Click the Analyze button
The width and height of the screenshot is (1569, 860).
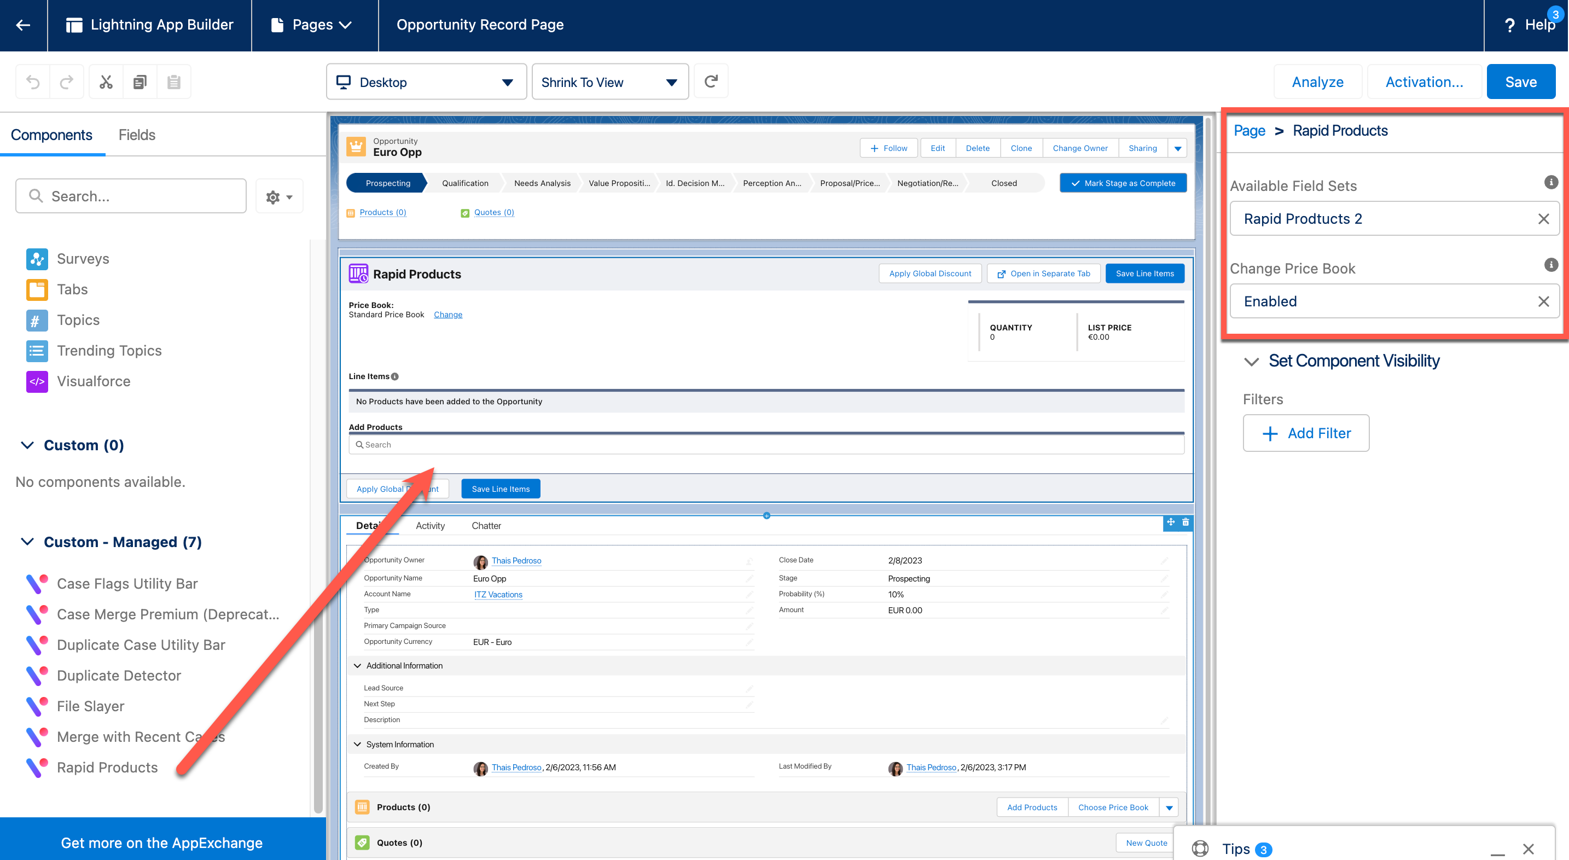(x=1317, y=82)
